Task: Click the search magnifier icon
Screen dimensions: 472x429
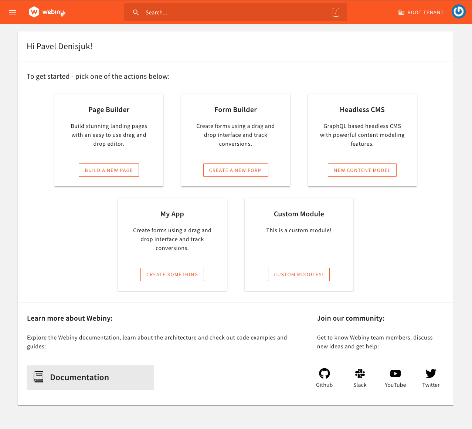Action: click(x=136, y=12)
